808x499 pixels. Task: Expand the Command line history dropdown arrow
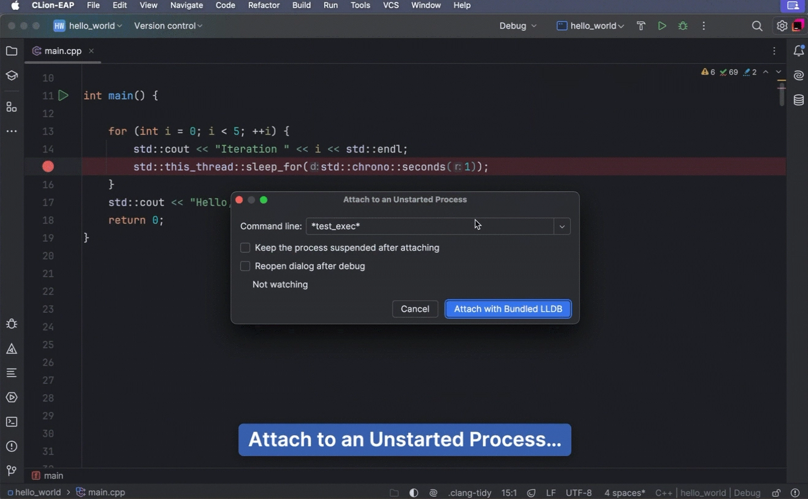click(562, 226)
